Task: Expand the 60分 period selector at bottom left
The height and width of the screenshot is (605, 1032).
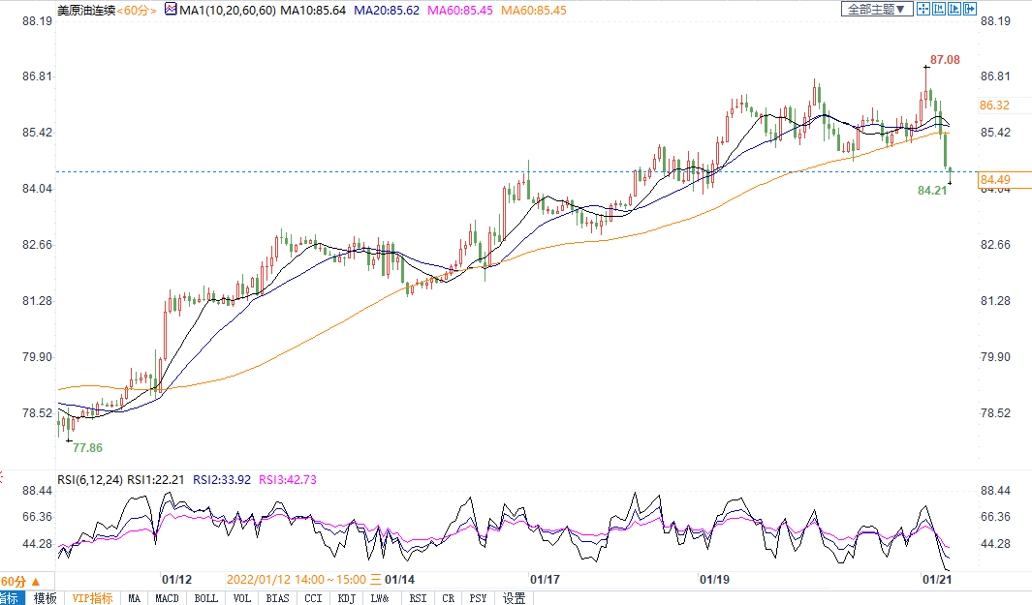Action: pos(19,581)
